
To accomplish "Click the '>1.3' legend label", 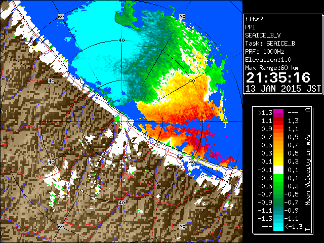I will (x=265, y=113).
